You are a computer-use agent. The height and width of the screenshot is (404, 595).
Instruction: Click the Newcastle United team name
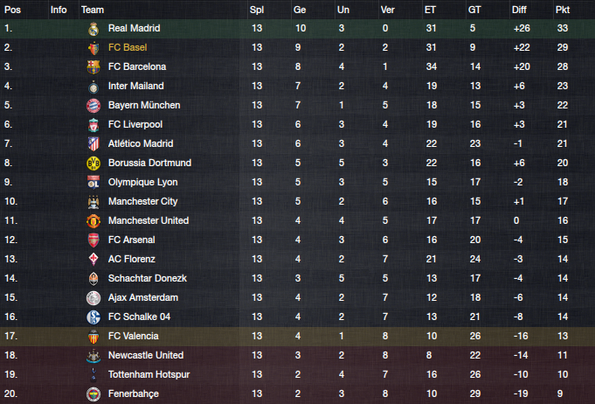[146, 355]
